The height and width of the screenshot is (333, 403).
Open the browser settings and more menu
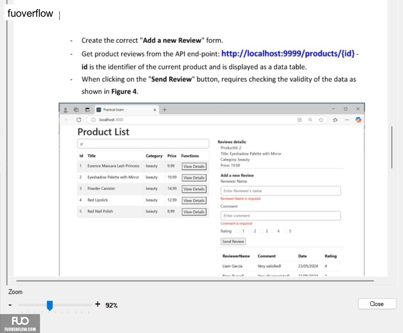point(347,120)
